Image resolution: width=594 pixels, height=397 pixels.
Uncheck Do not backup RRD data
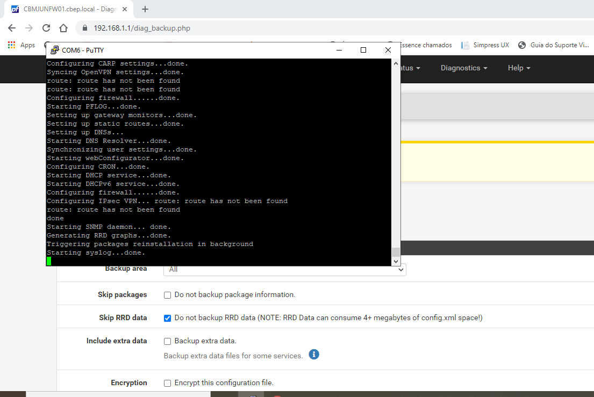[x=167, y=318]
